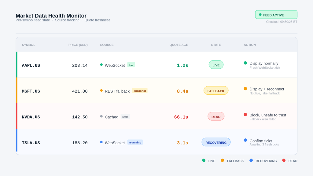Image resolution: width=313 pixels, height=176 pixels.
Task: Click the NVDA price 142.50
Action: point(80,117)
